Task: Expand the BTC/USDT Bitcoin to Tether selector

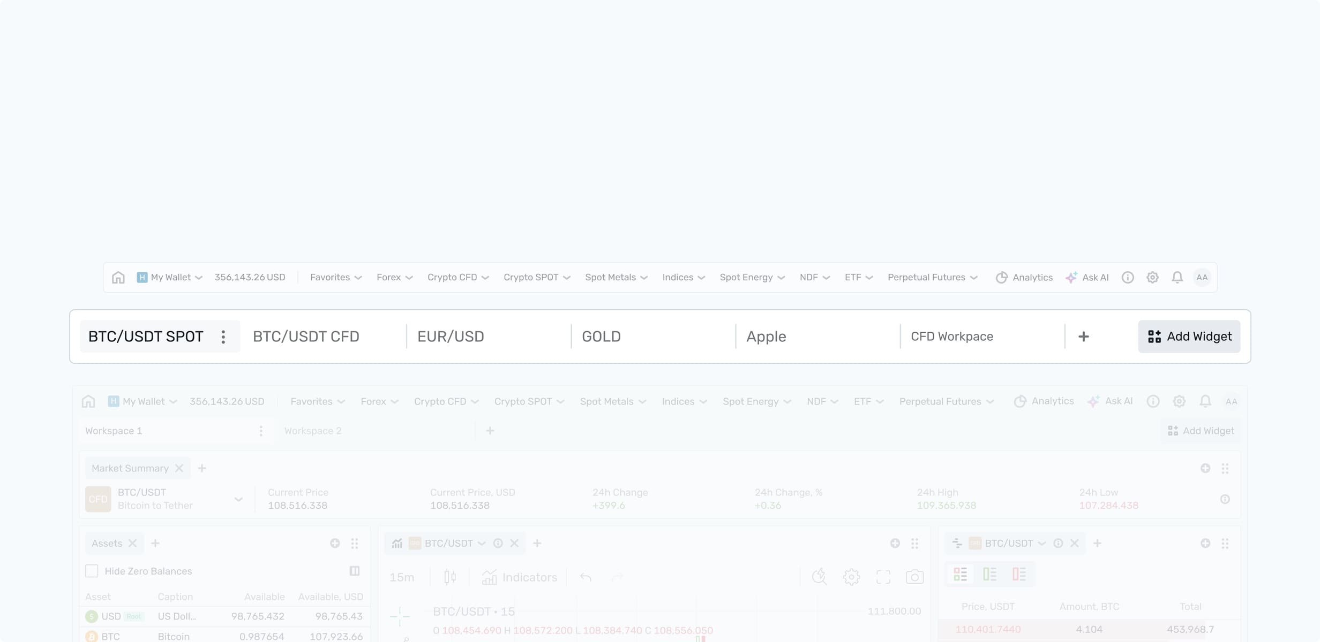Action: tap(166, 499)
